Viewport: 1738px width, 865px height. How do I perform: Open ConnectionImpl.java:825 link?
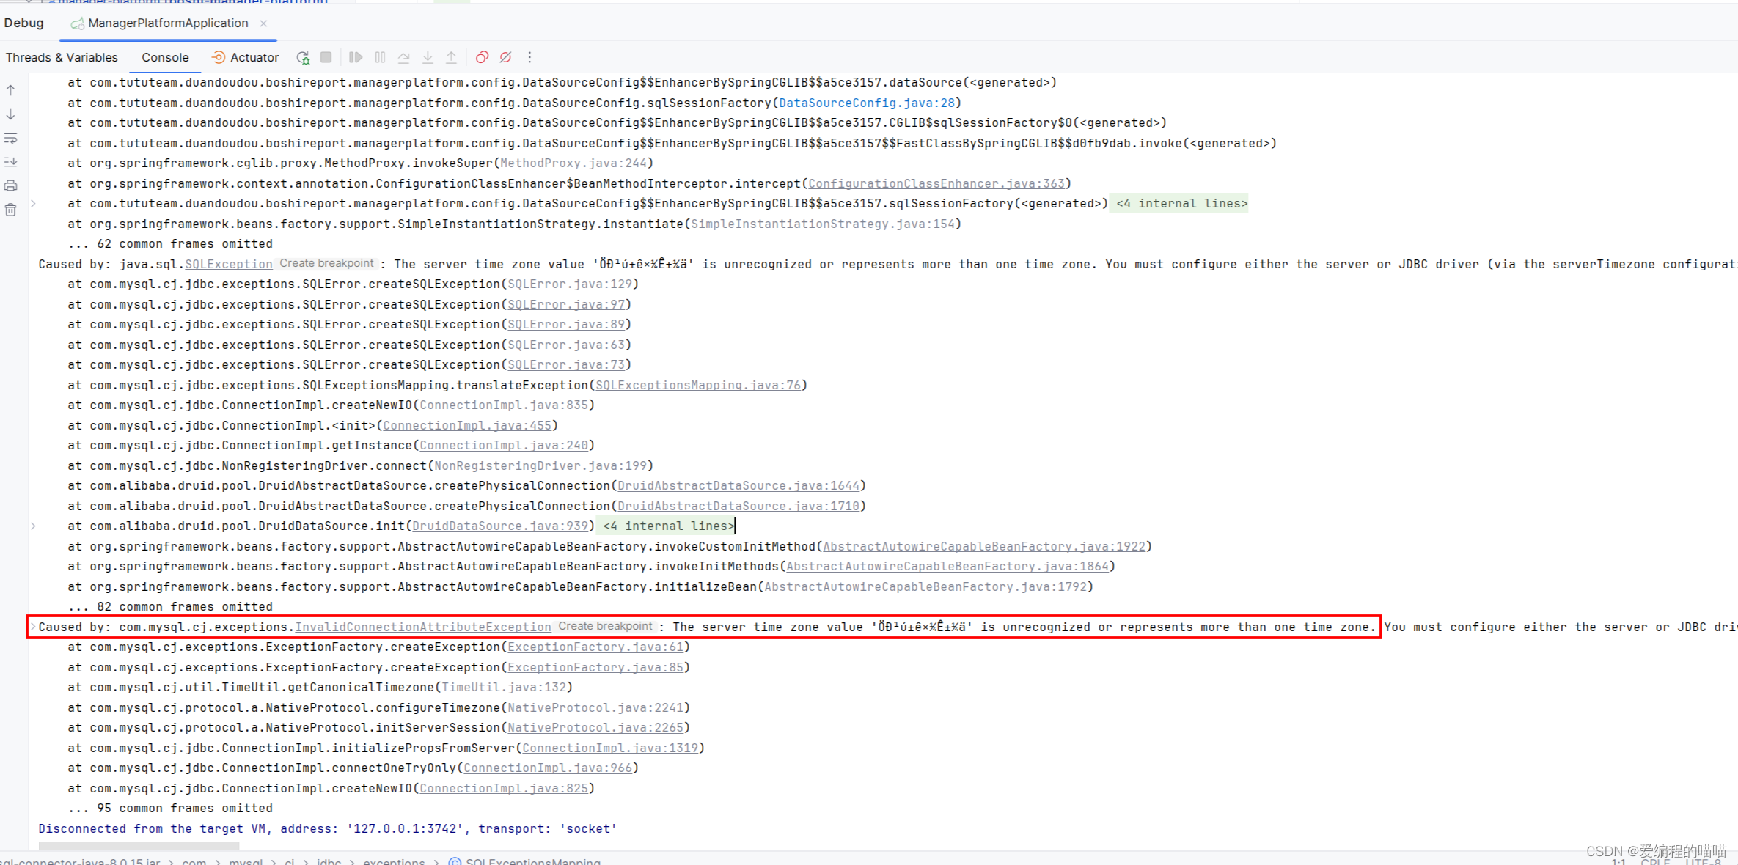click(x=503, y=788)
